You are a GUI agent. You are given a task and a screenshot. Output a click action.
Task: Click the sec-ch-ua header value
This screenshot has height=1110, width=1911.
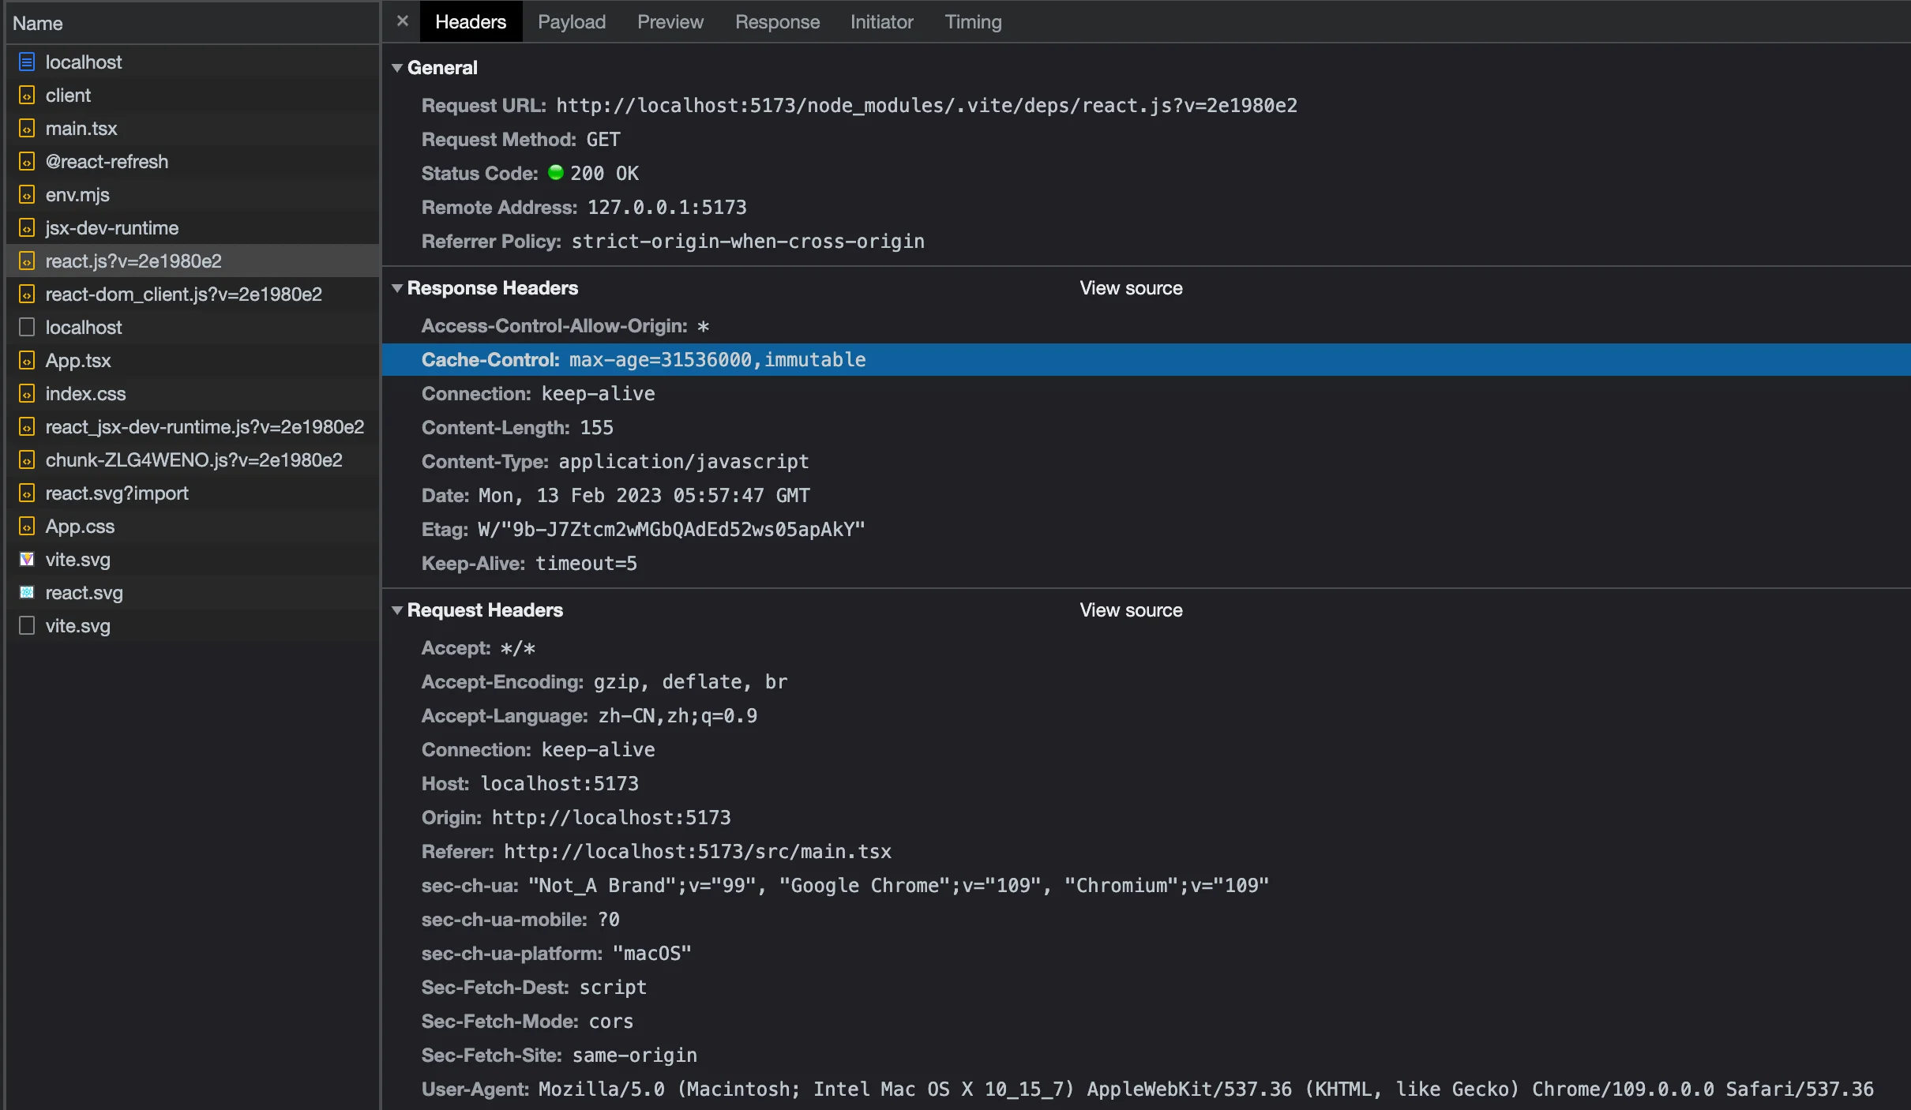pos(899,885)
